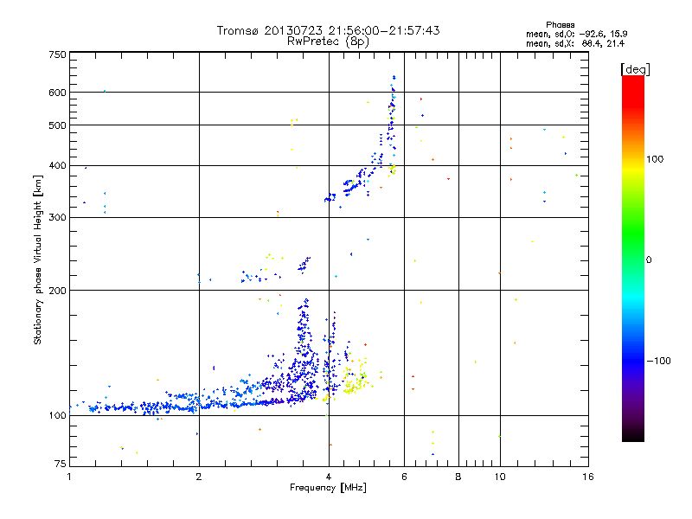Select the 'mean, sd,O: -92.6, 15.9' line
The height and width of the screenshot is (519, 692).
tap(576, 34)
